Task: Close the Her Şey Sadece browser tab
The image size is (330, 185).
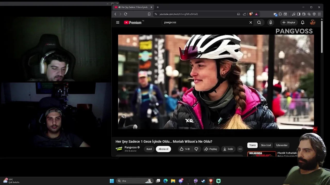Action: pos(151,7)
